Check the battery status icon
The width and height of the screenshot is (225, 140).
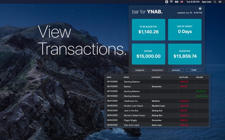point(177,2)
